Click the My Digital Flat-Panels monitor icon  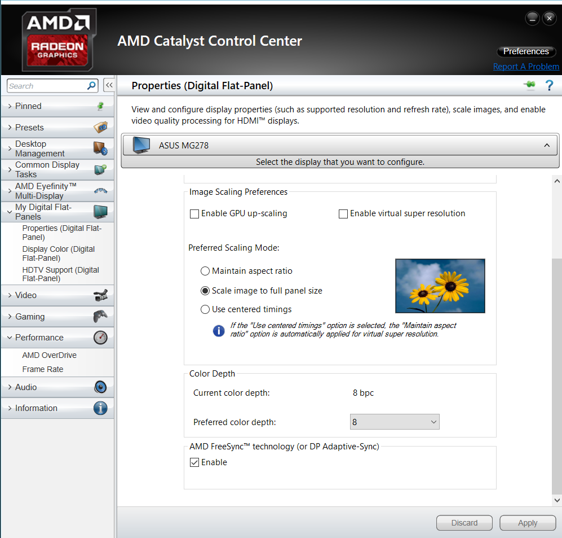(x=100, y=212)
